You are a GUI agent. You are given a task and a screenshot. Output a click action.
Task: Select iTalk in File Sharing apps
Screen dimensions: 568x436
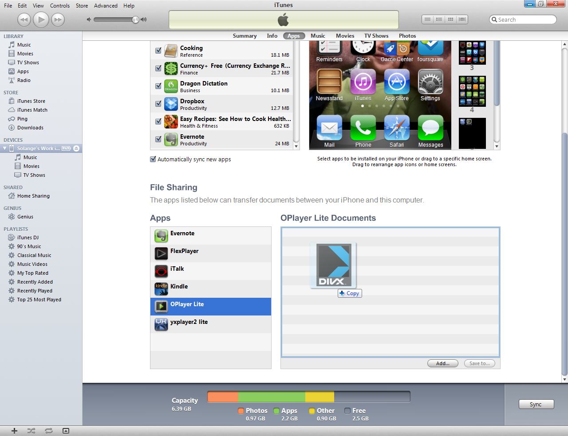pos(211,271)
